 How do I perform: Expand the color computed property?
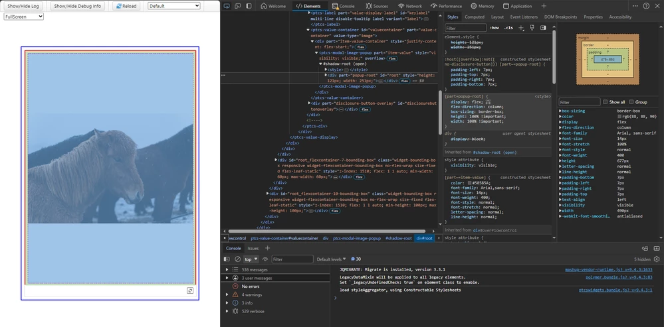click(560, 116)
